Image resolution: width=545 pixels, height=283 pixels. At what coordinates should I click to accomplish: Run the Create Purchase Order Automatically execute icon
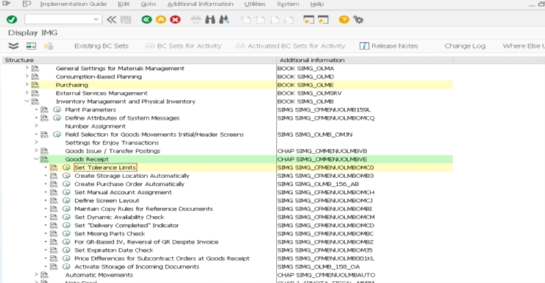(x=66, y=184)
